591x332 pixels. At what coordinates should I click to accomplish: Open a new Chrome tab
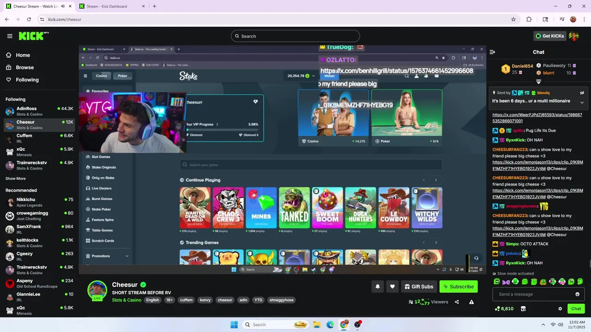click(x=154, y=6)
